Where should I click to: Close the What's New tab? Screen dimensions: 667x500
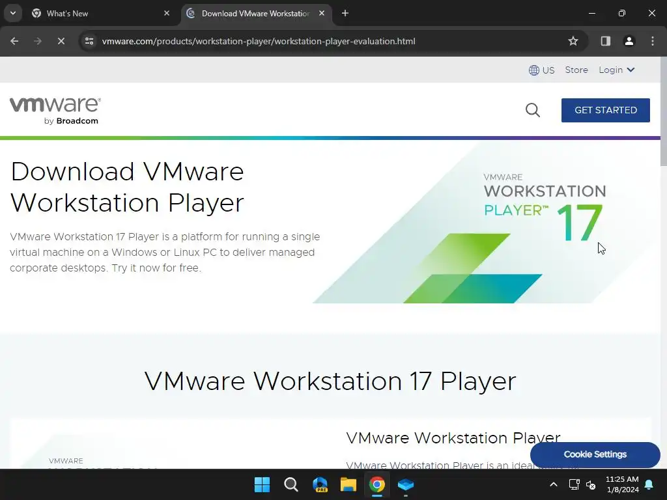[167, 13]
